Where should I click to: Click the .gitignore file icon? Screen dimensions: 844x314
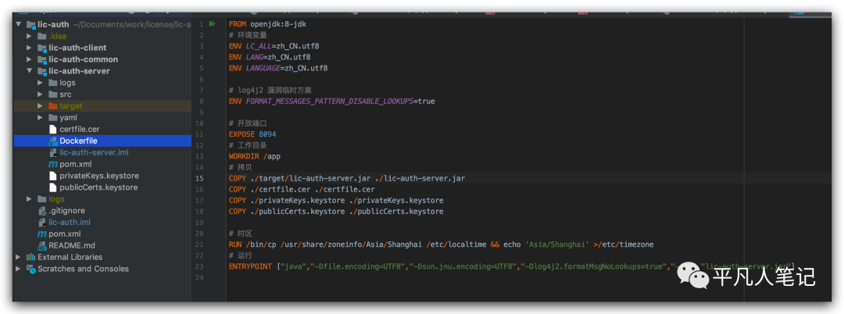pyautogui.click(x=41, y=211)
